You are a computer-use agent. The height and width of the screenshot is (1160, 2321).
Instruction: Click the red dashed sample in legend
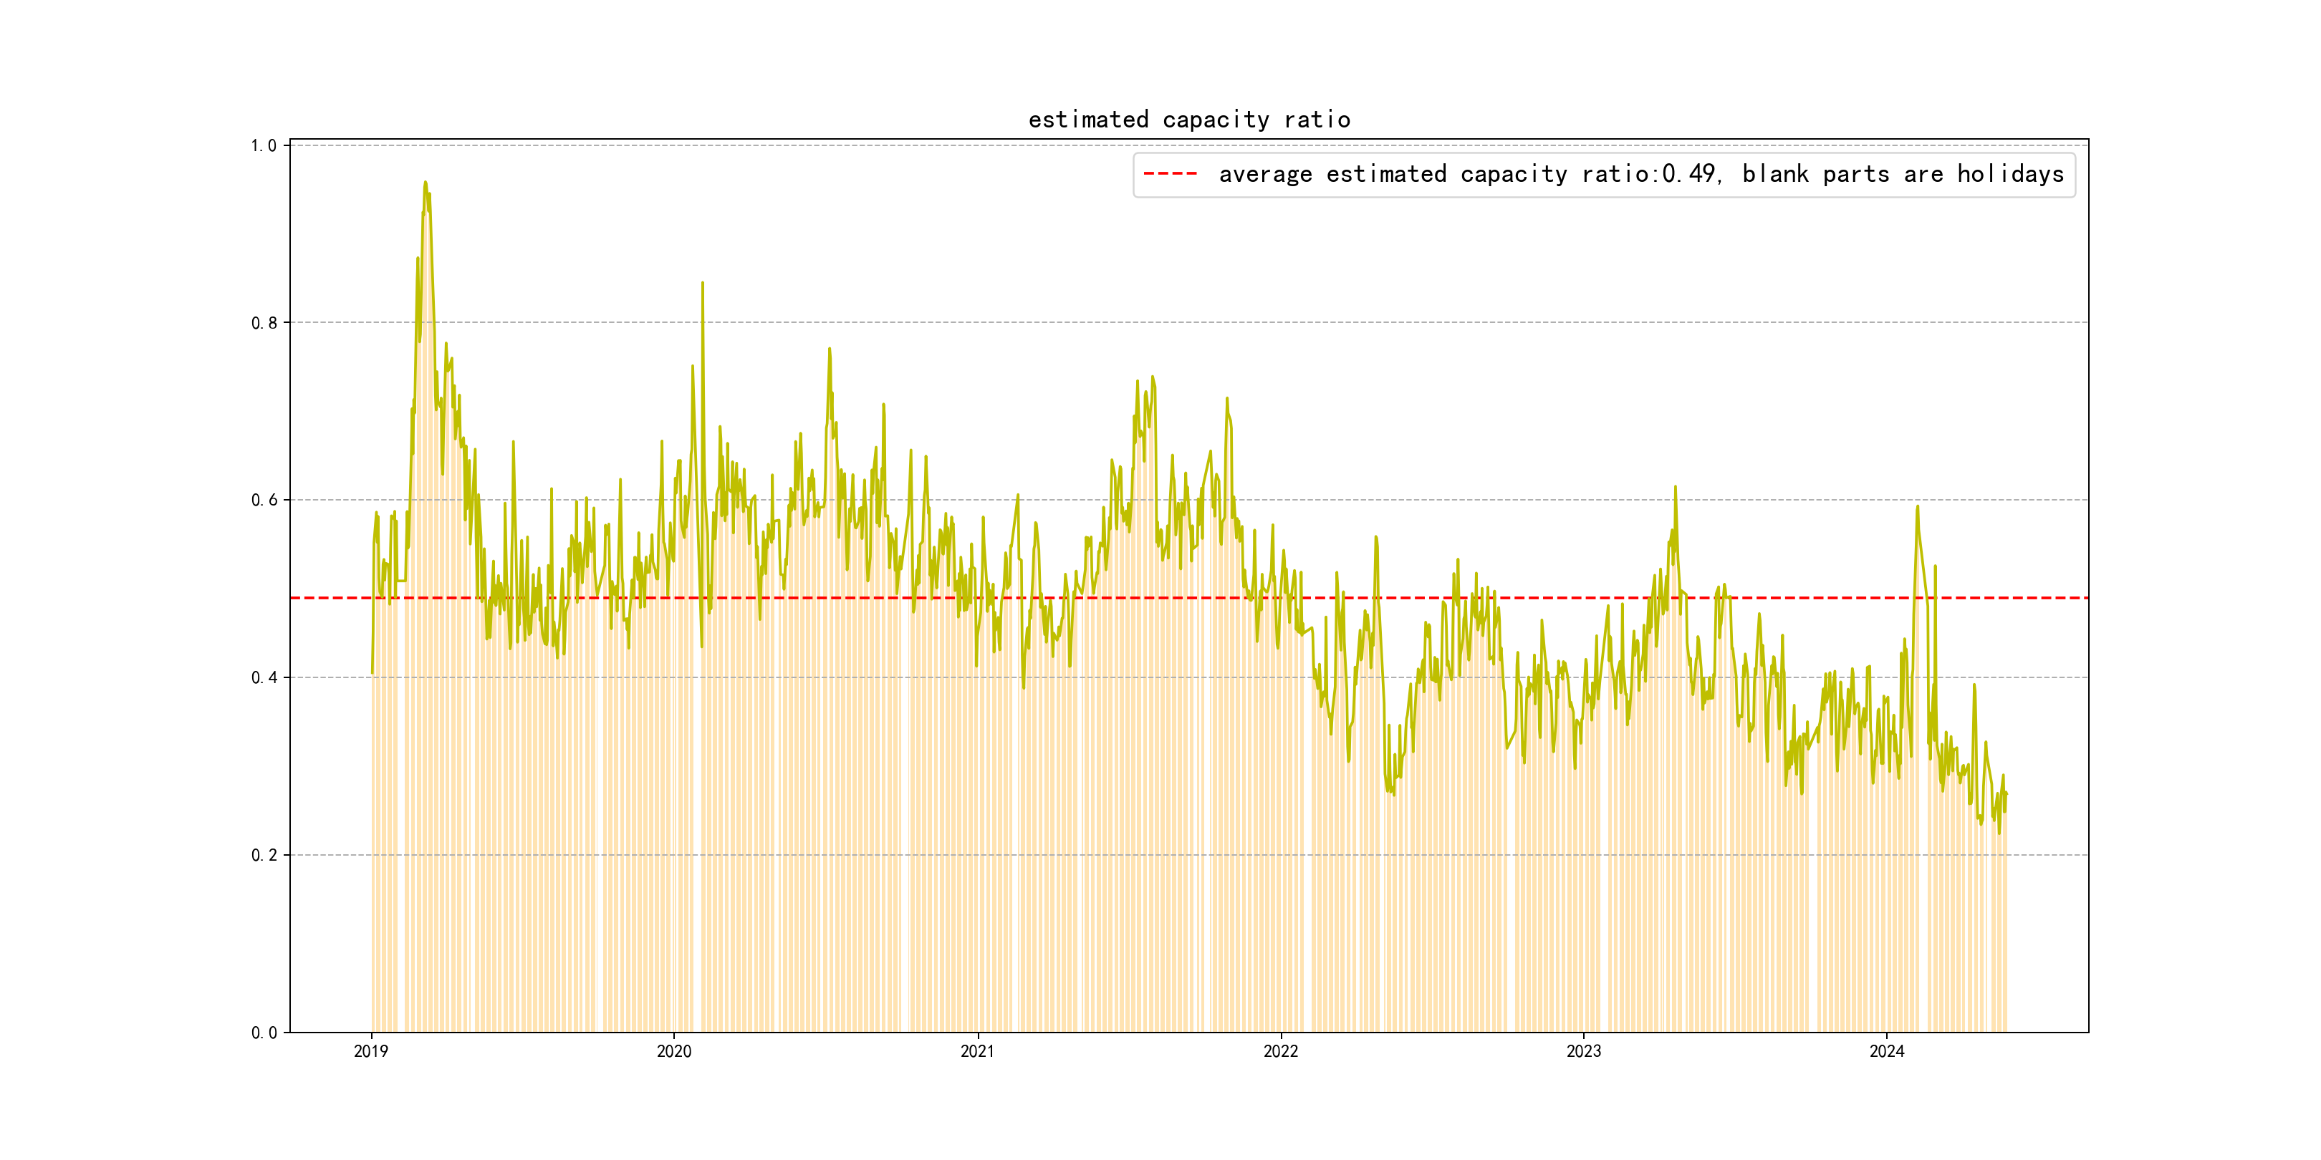tap(1170, 174)
